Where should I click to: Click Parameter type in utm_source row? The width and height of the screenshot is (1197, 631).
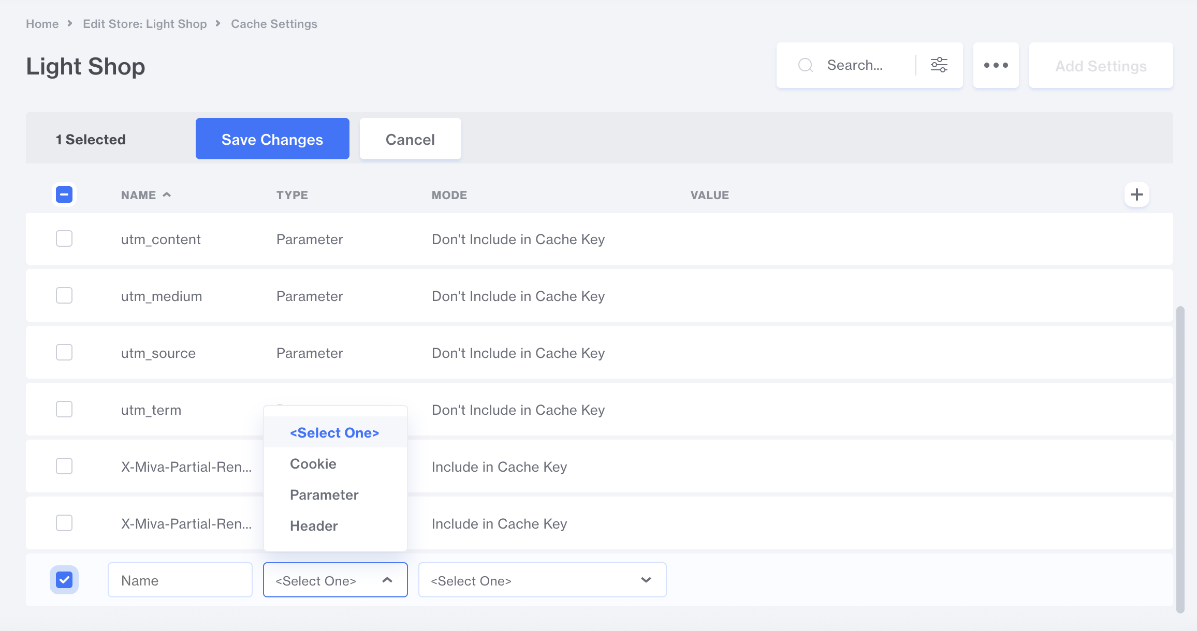tap(310, 353)
